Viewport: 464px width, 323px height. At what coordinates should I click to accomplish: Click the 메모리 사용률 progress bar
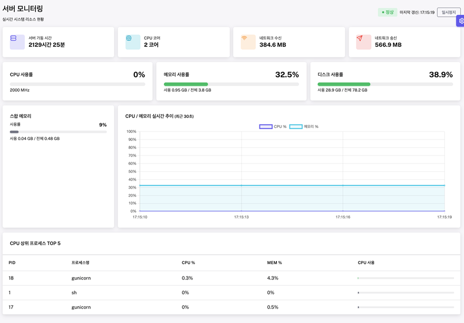(x=232, y=84)
